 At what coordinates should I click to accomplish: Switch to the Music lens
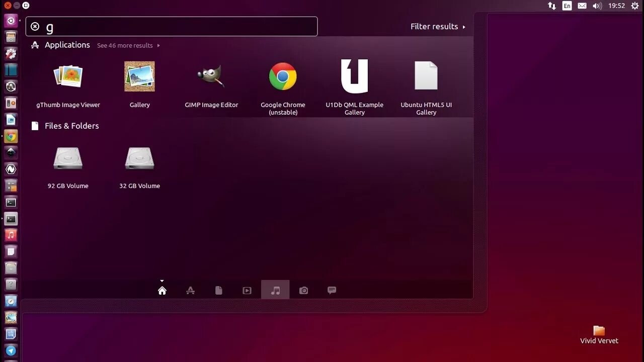pos(275,290)
